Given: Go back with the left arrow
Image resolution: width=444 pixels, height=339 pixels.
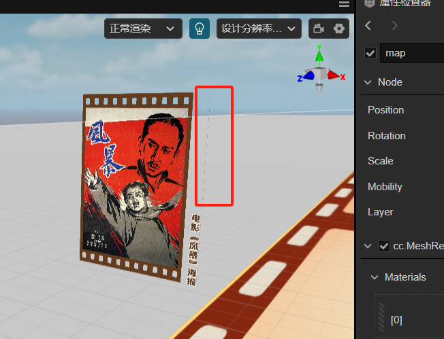Looking at the screenshot, I should click(x=368, y=26).
